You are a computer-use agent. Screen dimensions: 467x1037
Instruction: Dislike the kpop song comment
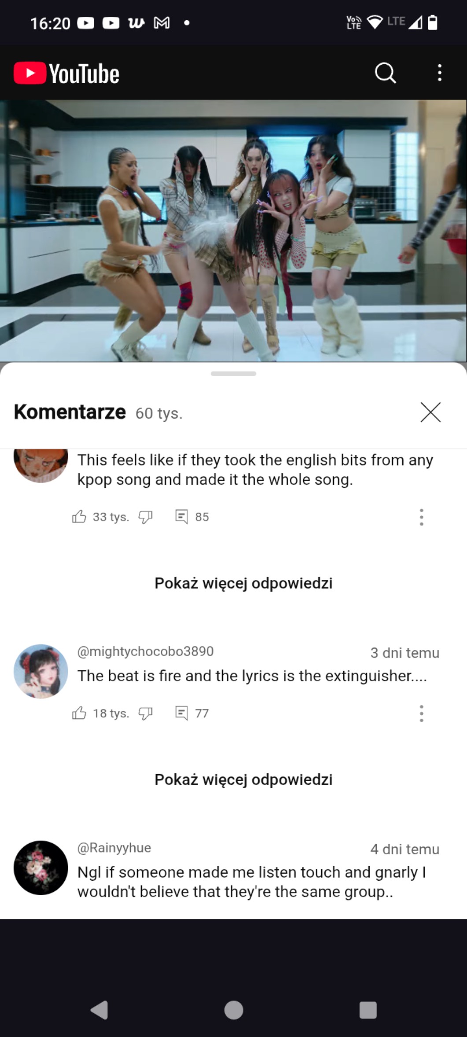click(145, 517)
